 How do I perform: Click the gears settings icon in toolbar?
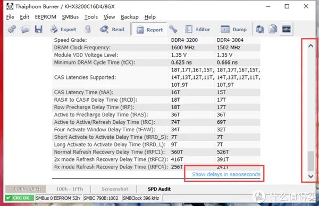click(x=12, y=29)
